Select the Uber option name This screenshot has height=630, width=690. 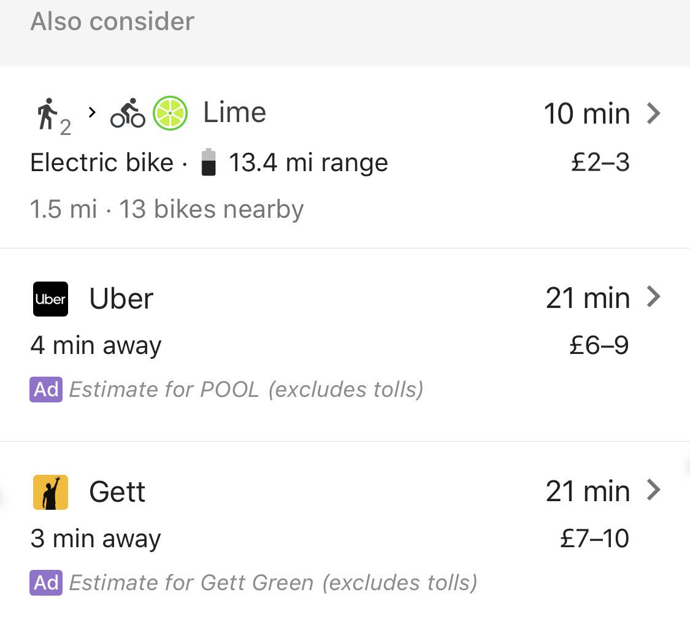coord(121,299)
